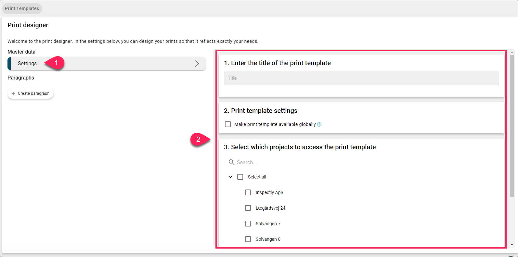518x257 pixels.
Task: Open the Print Templates breadcrumb chip
Action: point(22,8)
